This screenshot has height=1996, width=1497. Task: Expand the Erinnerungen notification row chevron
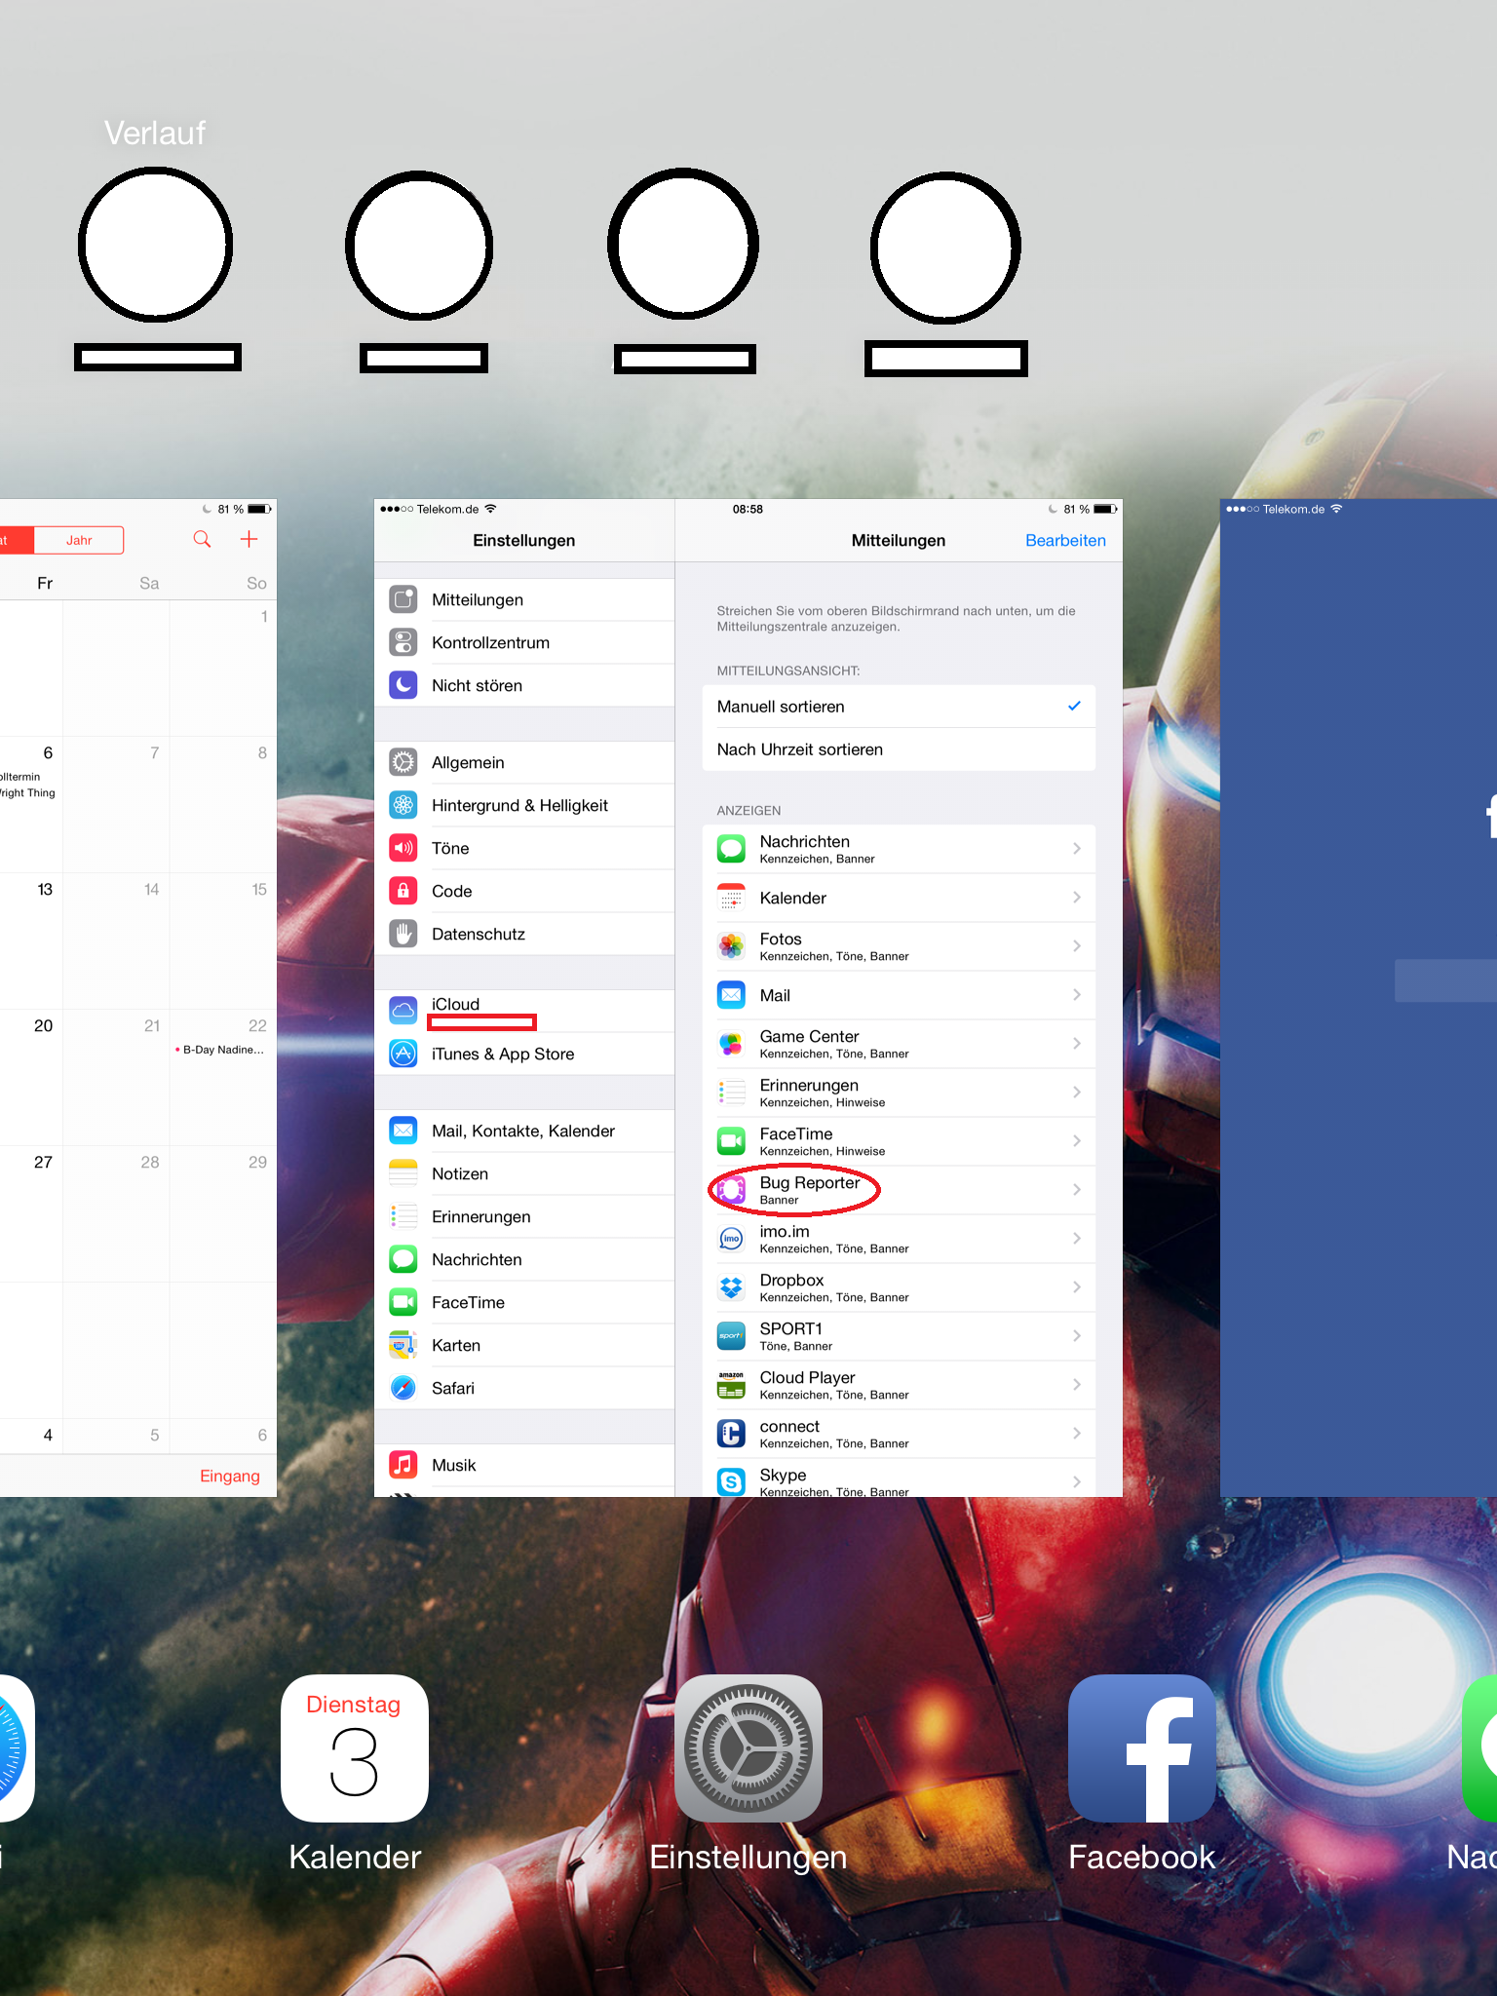[x=1077, y=1093]
